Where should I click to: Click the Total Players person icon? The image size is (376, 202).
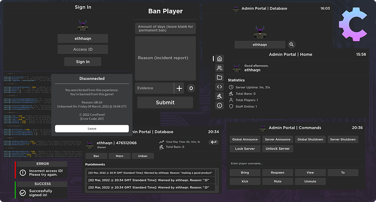[231, 100]
